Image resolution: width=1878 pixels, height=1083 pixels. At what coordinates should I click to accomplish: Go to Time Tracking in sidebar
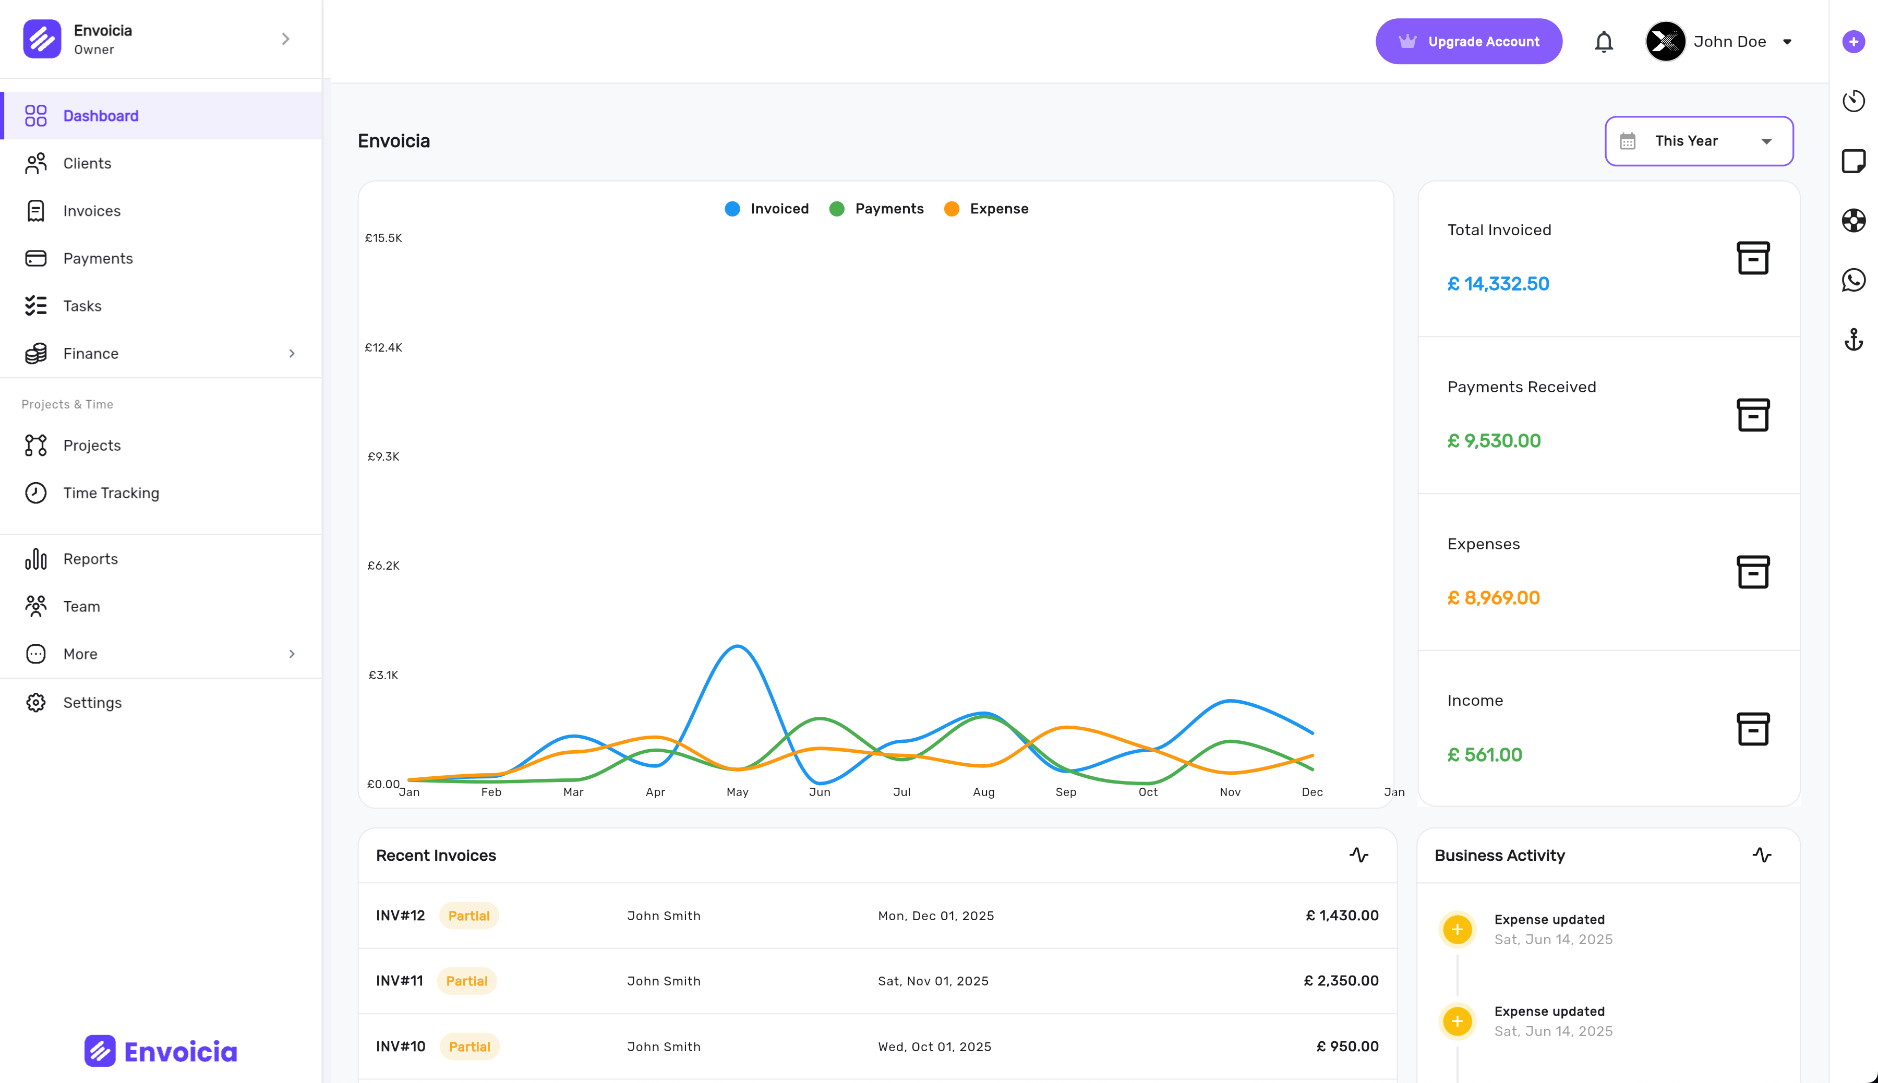(111, 493)
